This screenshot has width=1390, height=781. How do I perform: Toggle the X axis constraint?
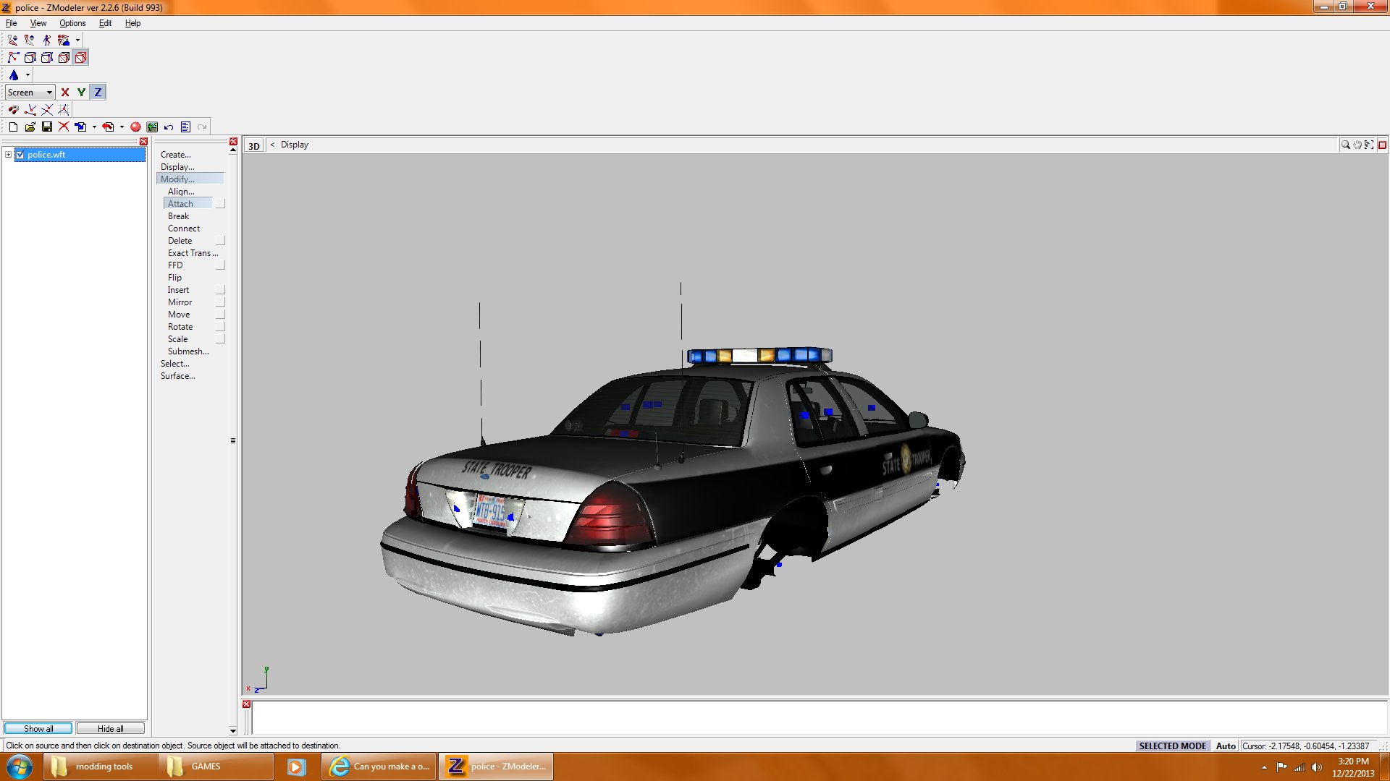click(65, 92)
